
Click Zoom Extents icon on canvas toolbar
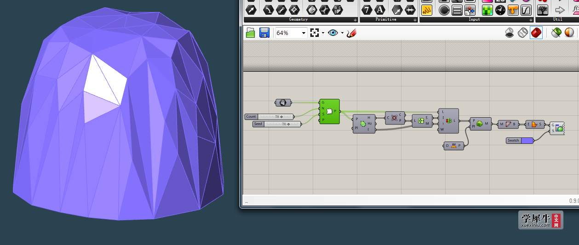coord(315,33)
